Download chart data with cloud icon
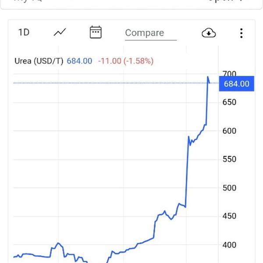The width and height of the screenshot is (263, 263). coord(209,33)
